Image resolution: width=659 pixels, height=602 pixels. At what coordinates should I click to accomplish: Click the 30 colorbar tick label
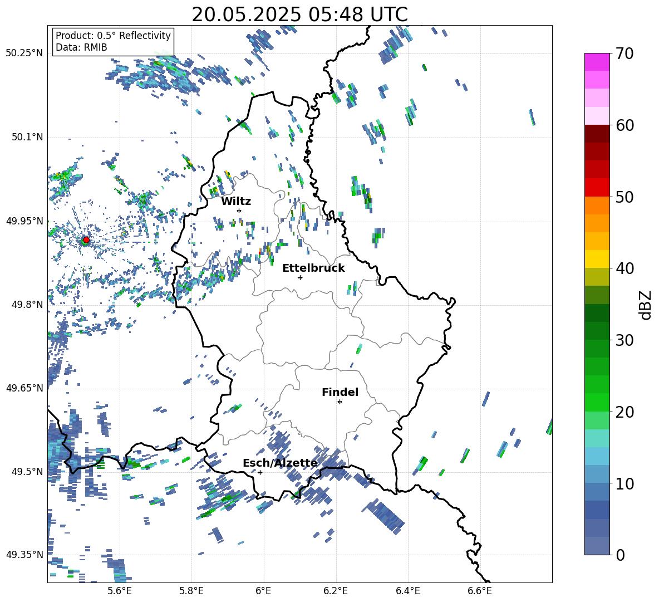pyautogui.click(x=624, y=340)
